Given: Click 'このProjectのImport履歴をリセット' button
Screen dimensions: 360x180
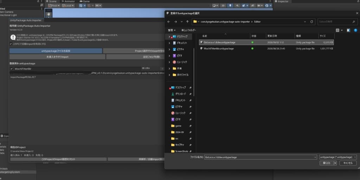Looking at the screenshot, I should (x=58, y=159).
